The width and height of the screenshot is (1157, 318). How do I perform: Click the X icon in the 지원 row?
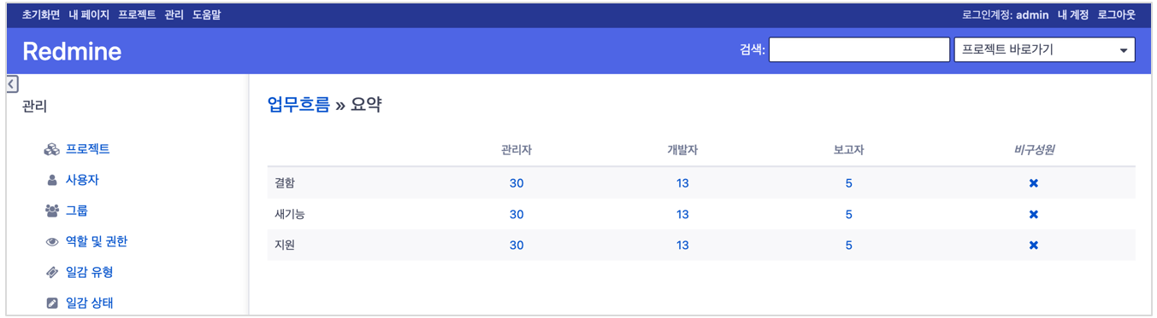(x=1033, y=245)
